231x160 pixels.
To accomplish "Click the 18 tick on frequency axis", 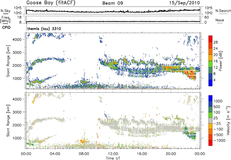I will point(19,17).
